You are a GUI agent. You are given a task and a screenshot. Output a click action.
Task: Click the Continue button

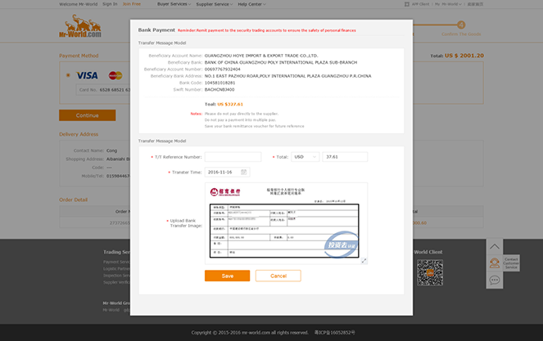coord(88,115)
